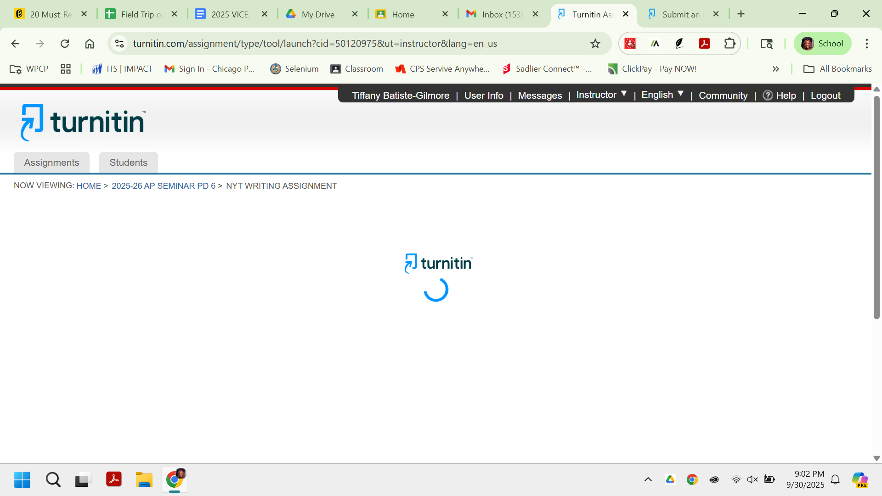This screenshot has width=882, height=496.
Task: Click the address bar URL field
Action: (315, 44)
